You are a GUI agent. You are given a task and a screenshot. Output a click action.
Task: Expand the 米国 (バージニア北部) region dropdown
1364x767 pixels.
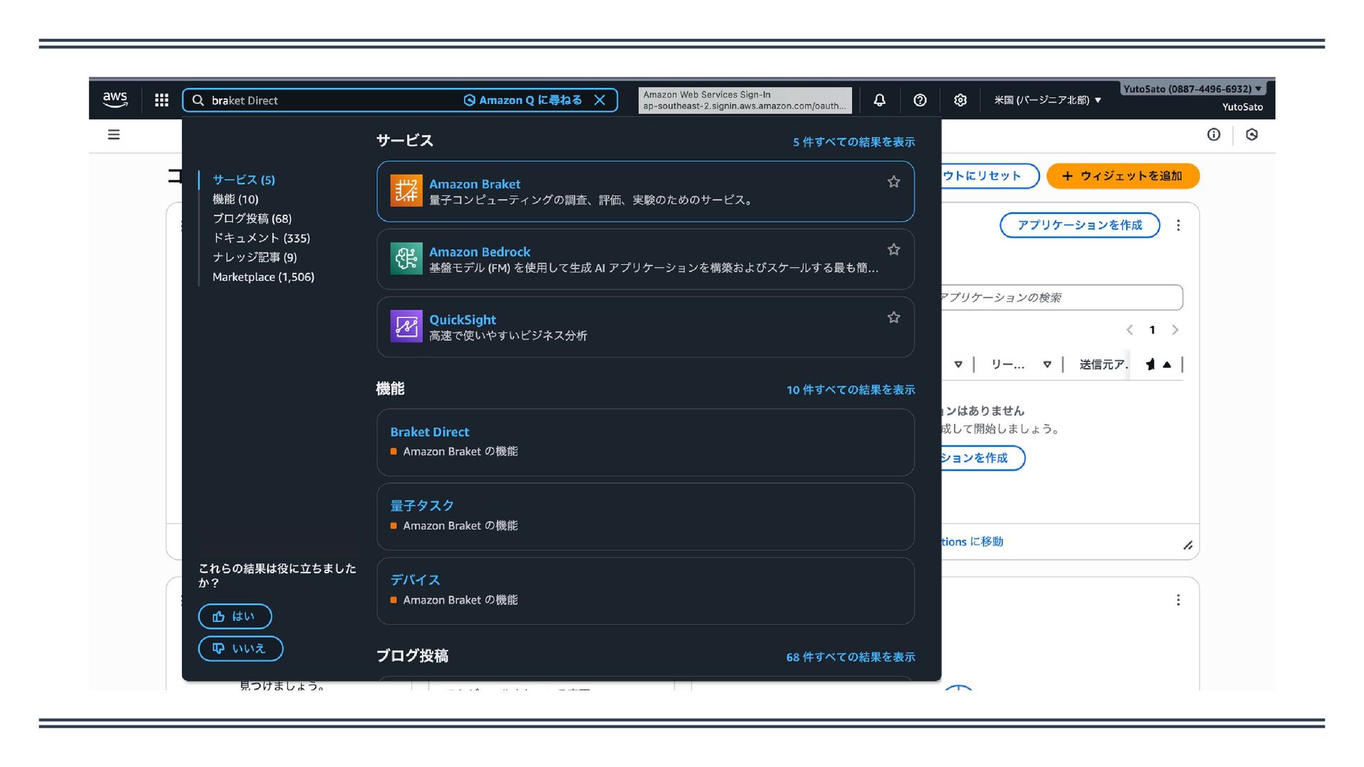[1047, 100]
